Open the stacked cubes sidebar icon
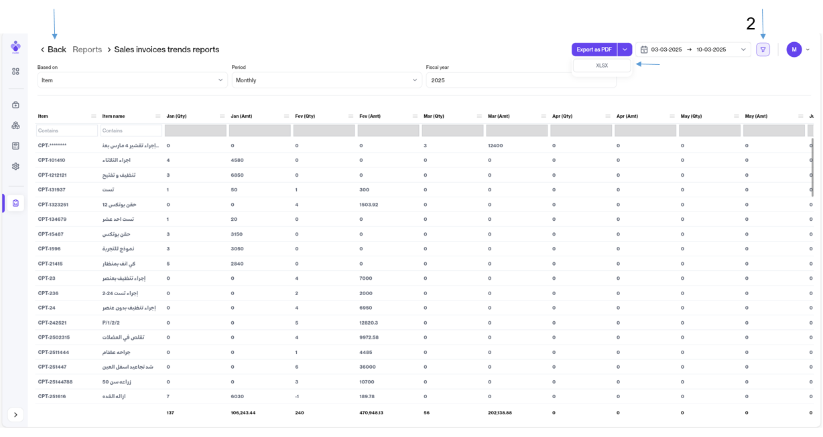Screen dimensions: 823x437 click(x=15, y=125)
